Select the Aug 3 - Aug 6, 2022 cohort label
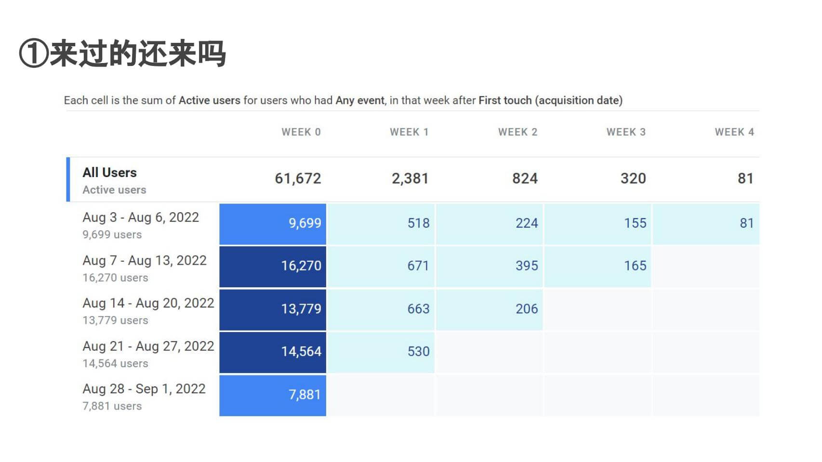The width and height of the screenshot is (822, 462). (x=140, y=218)
